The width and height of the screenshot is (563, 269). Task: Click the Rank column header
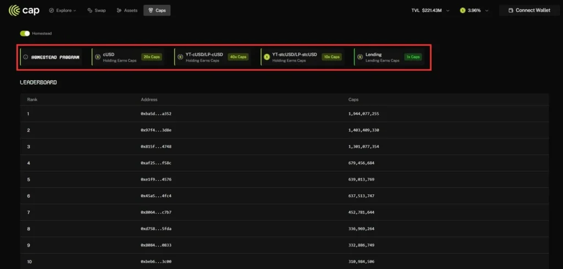32,99
